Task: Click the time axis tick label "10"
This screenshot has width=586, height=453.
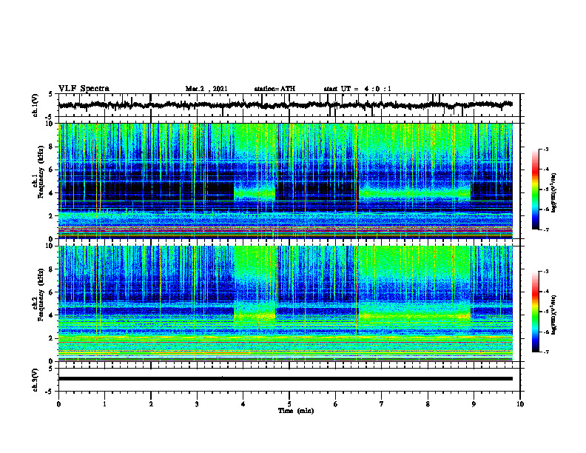Action: tap(520, 404)
